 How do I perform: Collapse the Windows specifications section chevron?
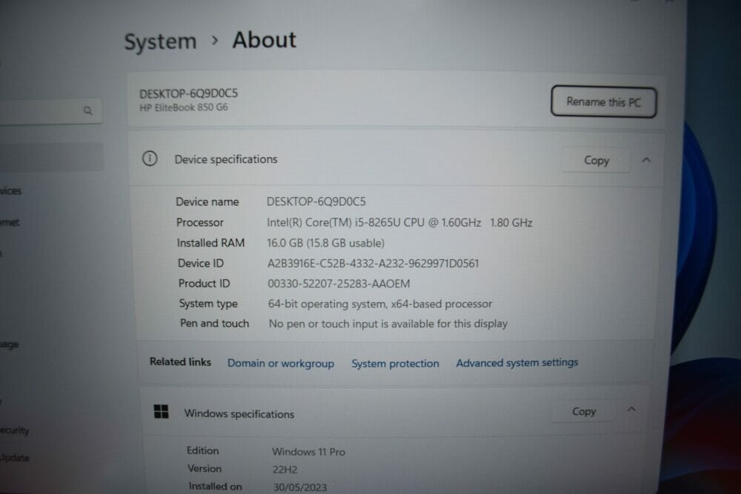coord(631,409)
